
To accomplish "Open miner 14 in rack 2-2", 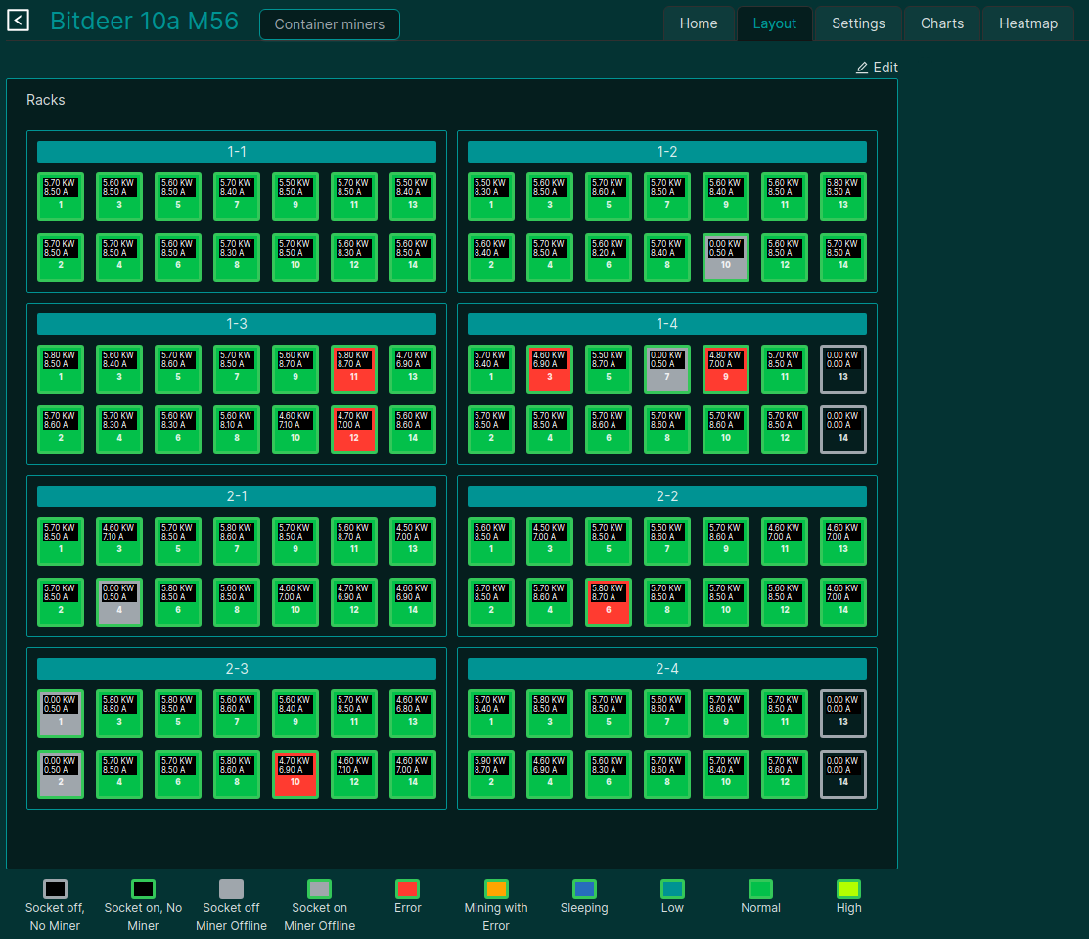I will click(843, 602).
